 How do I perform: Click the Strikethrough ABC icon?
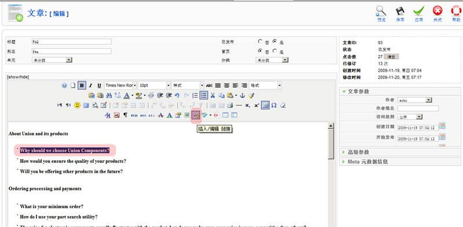point(209,85)
